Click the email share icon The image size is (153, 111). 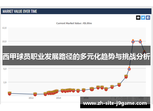coord(138,17)
